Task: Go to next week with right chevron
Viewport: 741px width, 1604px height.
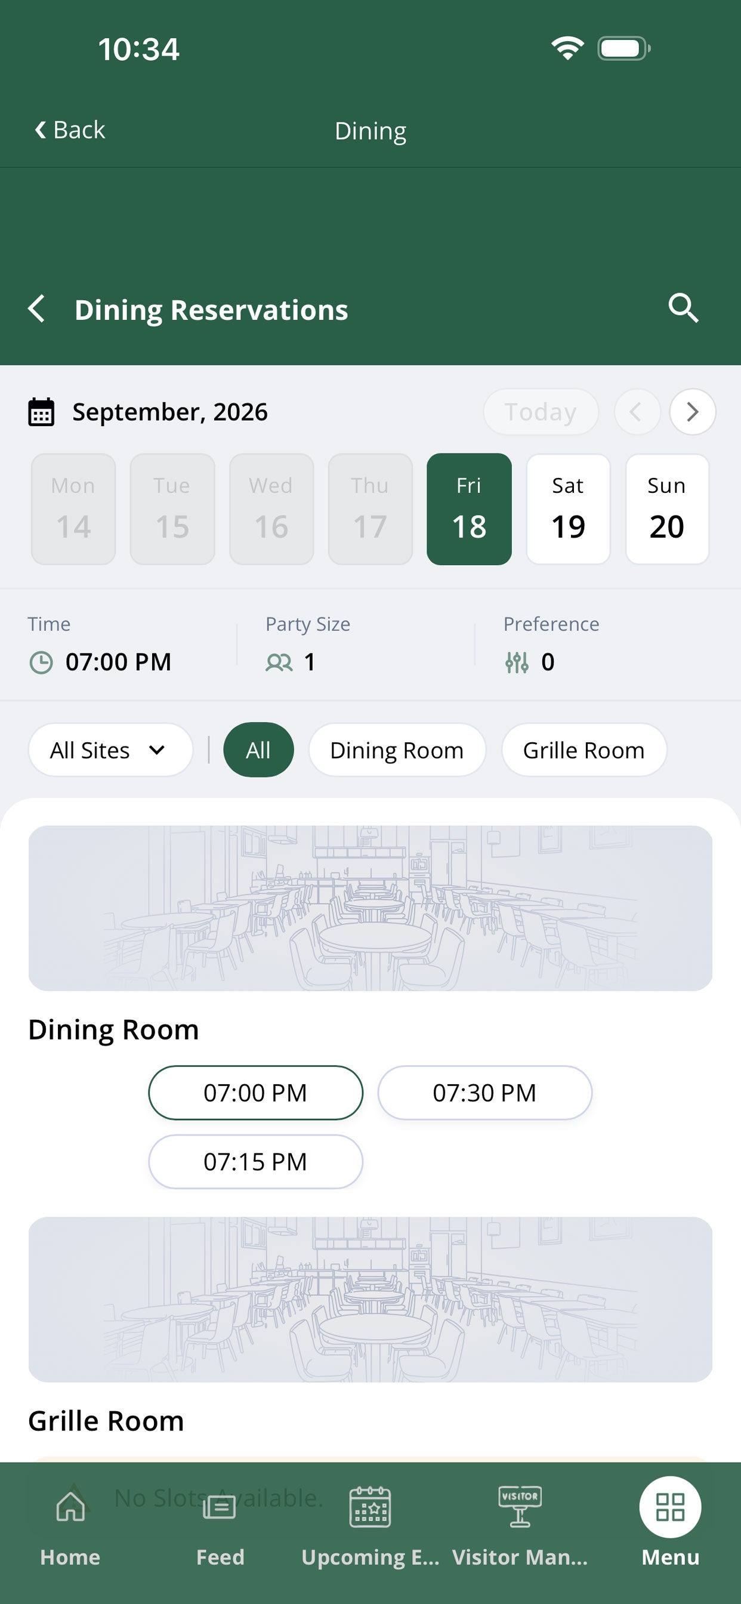Action: coord(693,412)
